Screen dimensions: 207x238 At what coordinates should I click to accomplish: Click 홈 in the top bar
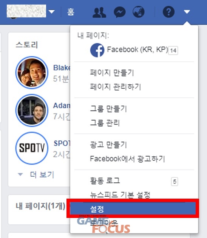point(71,12)
